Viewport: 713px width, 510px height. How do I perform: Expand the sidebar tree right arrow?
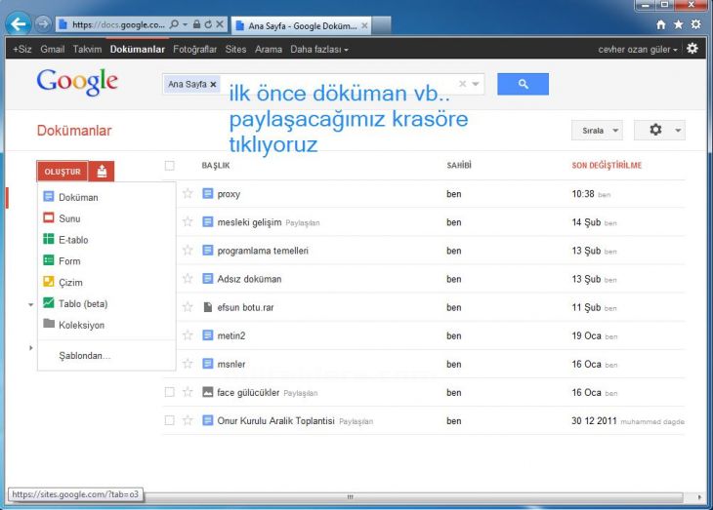pyautogui.click(x=30, y=348)
